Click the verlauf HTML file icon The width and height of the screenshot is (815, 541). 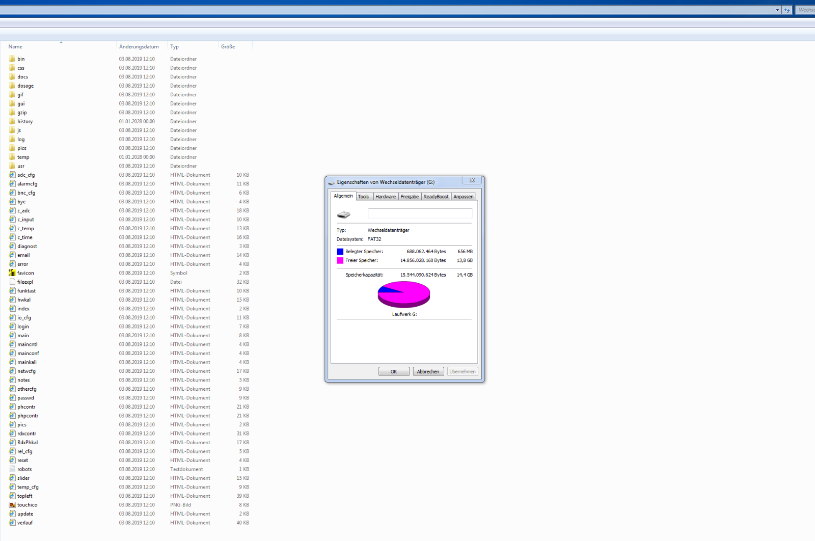tap(12, 522)
